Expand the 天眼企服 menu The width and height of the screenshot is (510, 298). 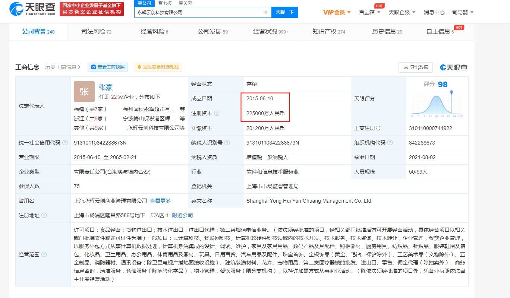pyautogui.click(x=402, y=12)
